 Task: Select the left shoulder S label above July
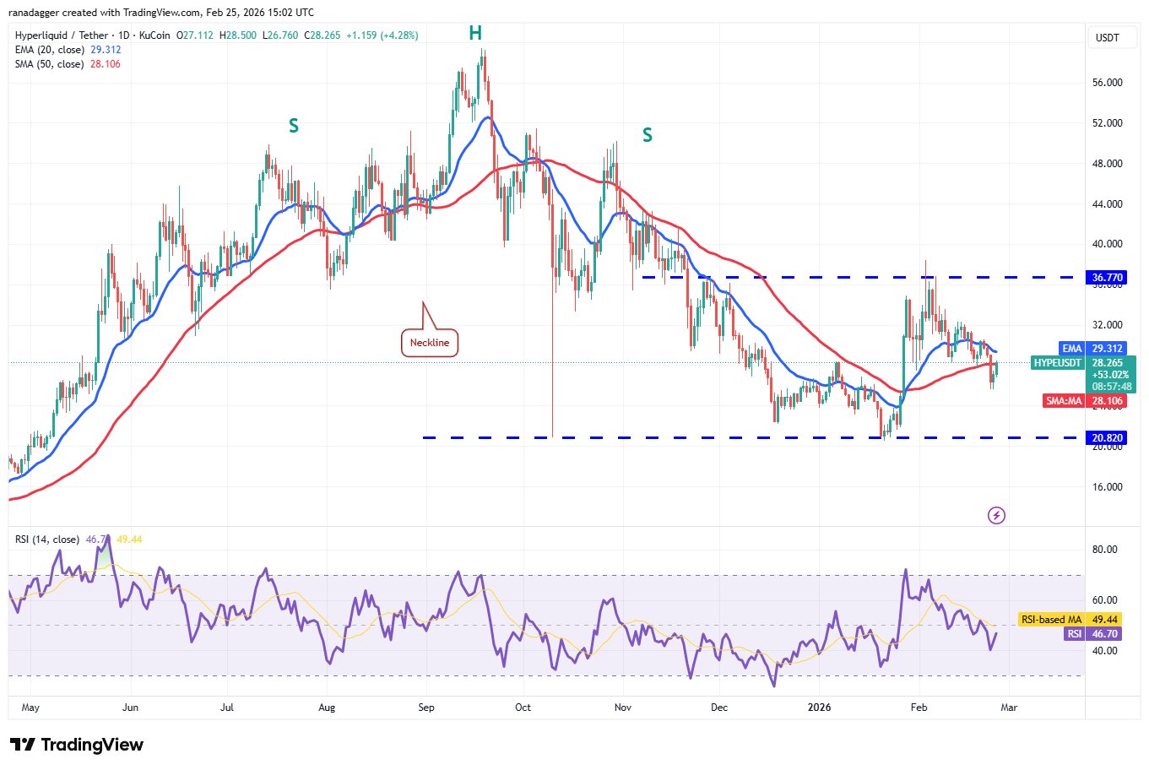[x=294, y=126]
